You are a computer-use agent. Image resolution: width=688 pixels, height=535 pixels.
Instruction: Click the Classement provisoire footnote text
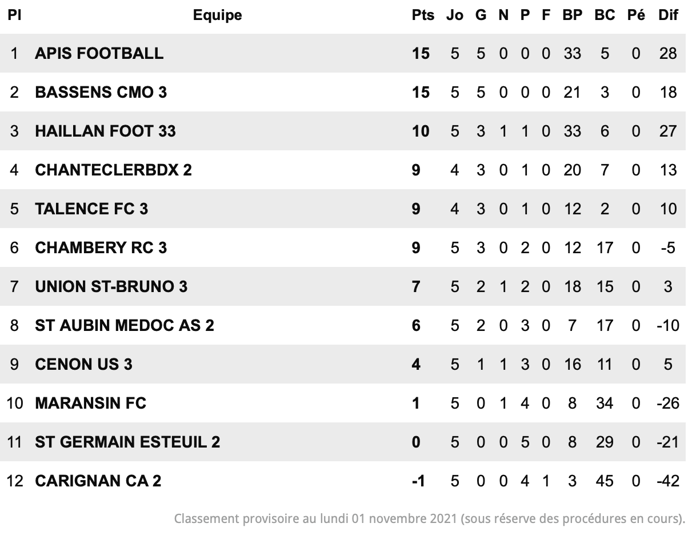click(x=429, y=519)
